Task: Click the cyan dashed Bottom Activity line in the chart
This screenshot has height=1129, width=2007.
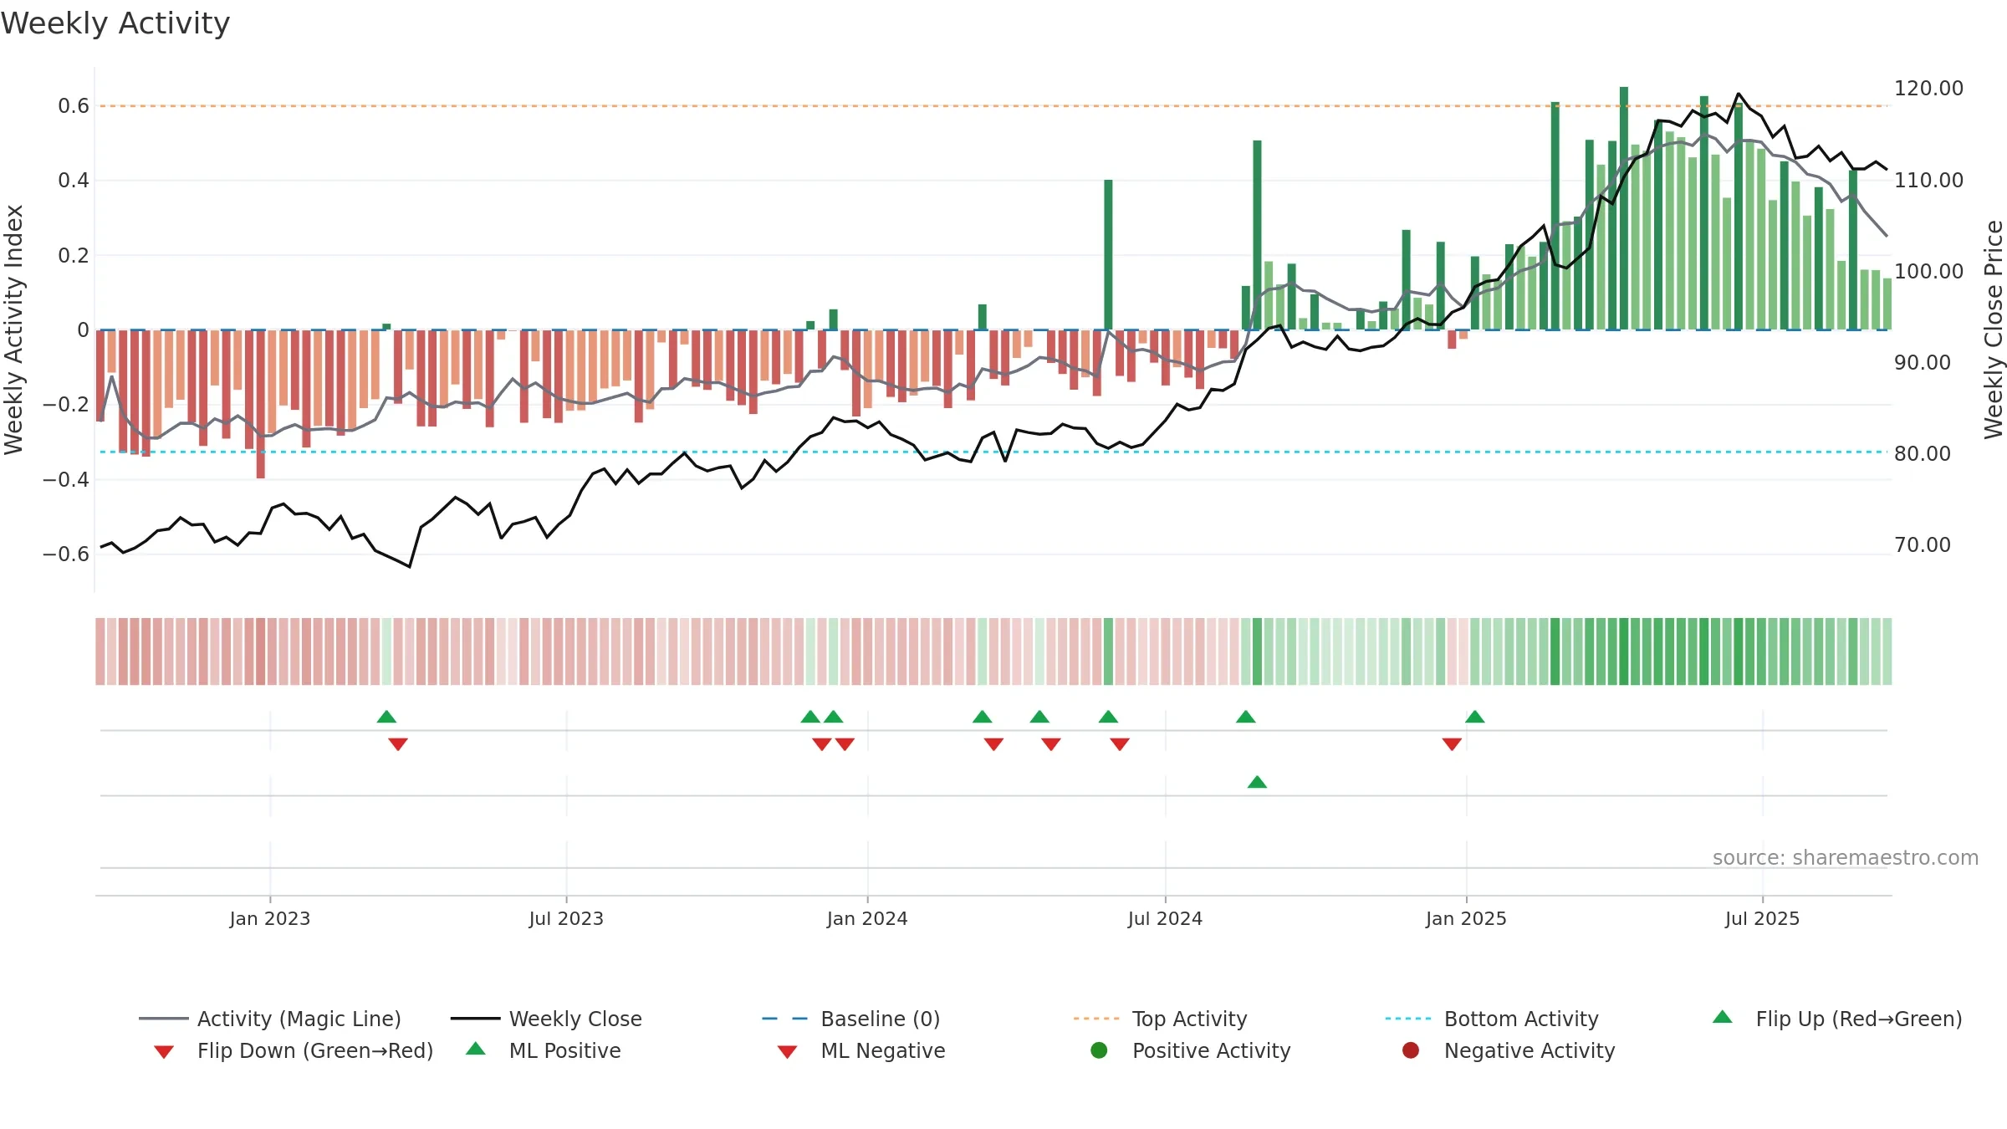Action: coord(993,452)
